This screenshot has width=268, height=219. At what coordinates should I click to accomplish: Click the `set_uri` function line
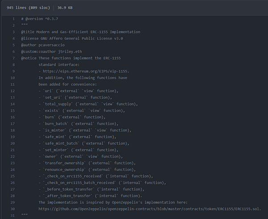(x=75, y=97)
